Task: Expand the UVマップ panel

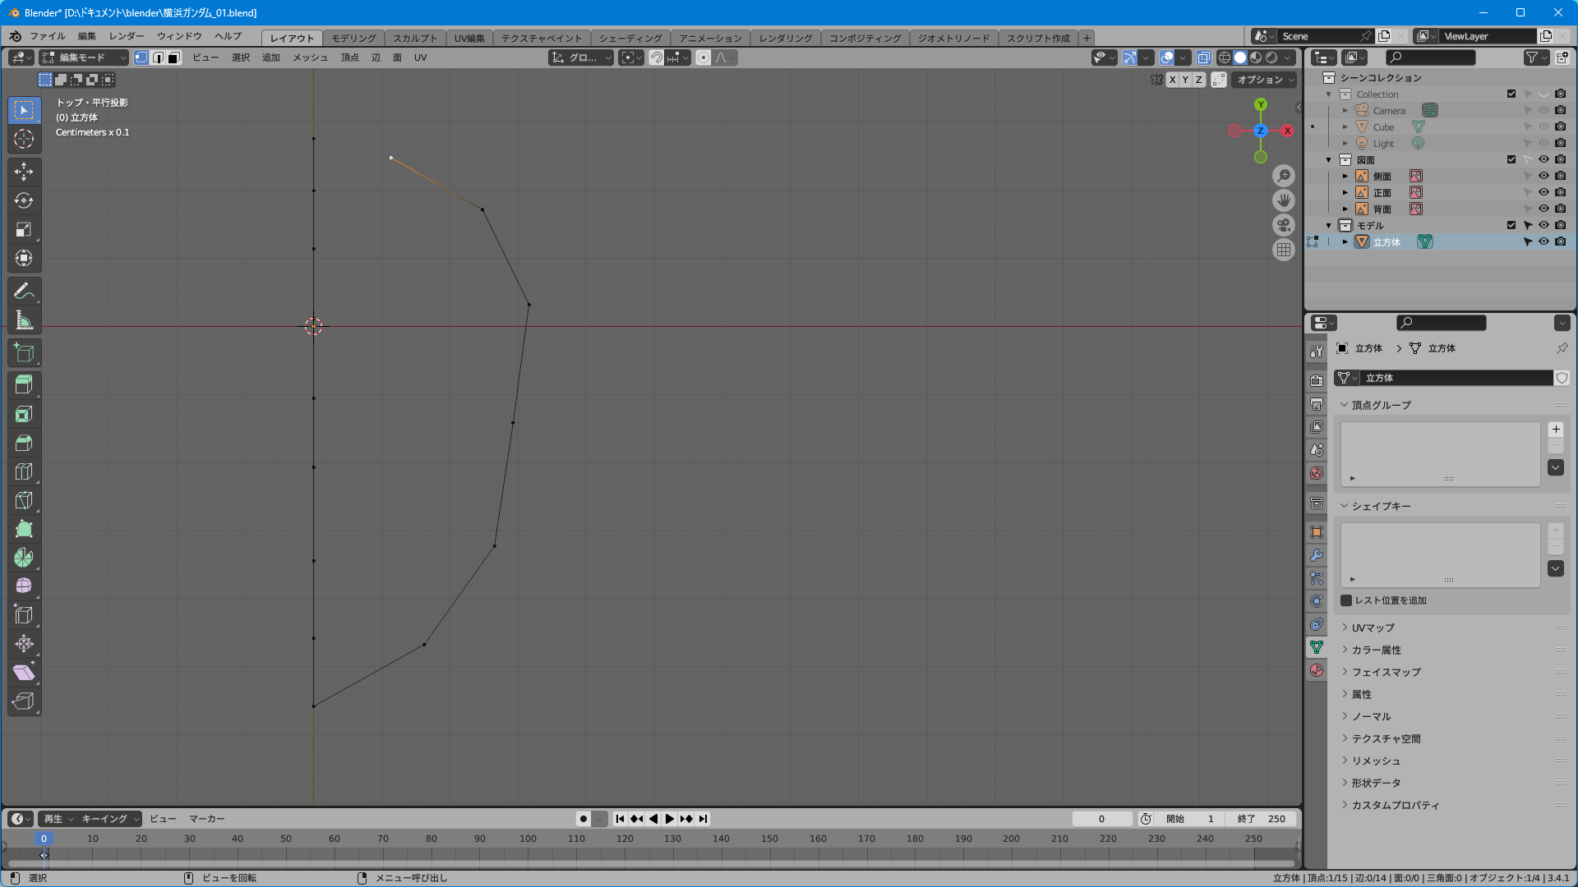Action: 1373,627
